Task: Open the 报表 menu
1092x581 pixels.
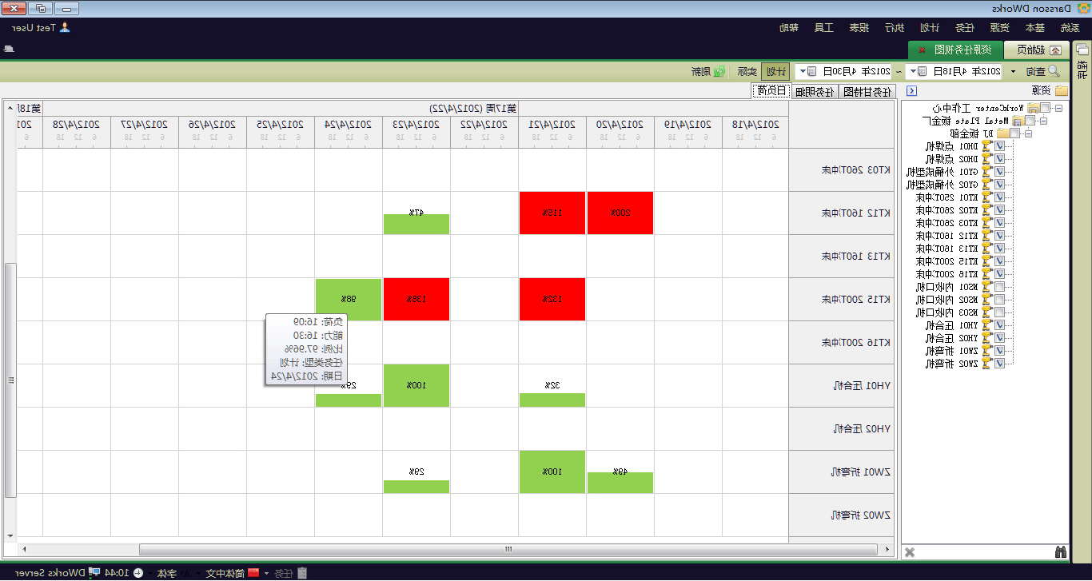Action: click(x=859, y=28)
